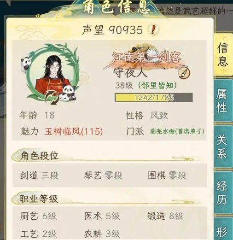The height and width of the screenshot is (240, 233).
Task: Click the 角色段位 section header
Action: coord(39,156)
